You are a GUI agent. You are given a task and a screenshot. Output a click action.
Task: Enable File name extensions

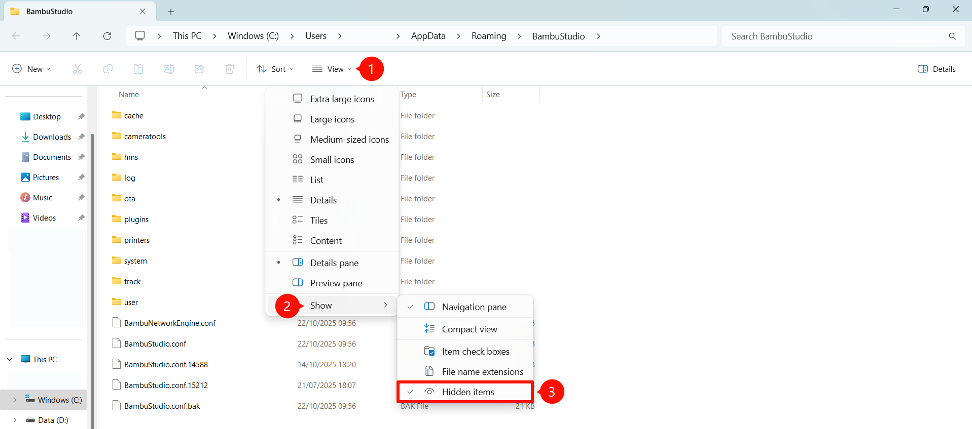pyautogui.click(x=465, y=371)
